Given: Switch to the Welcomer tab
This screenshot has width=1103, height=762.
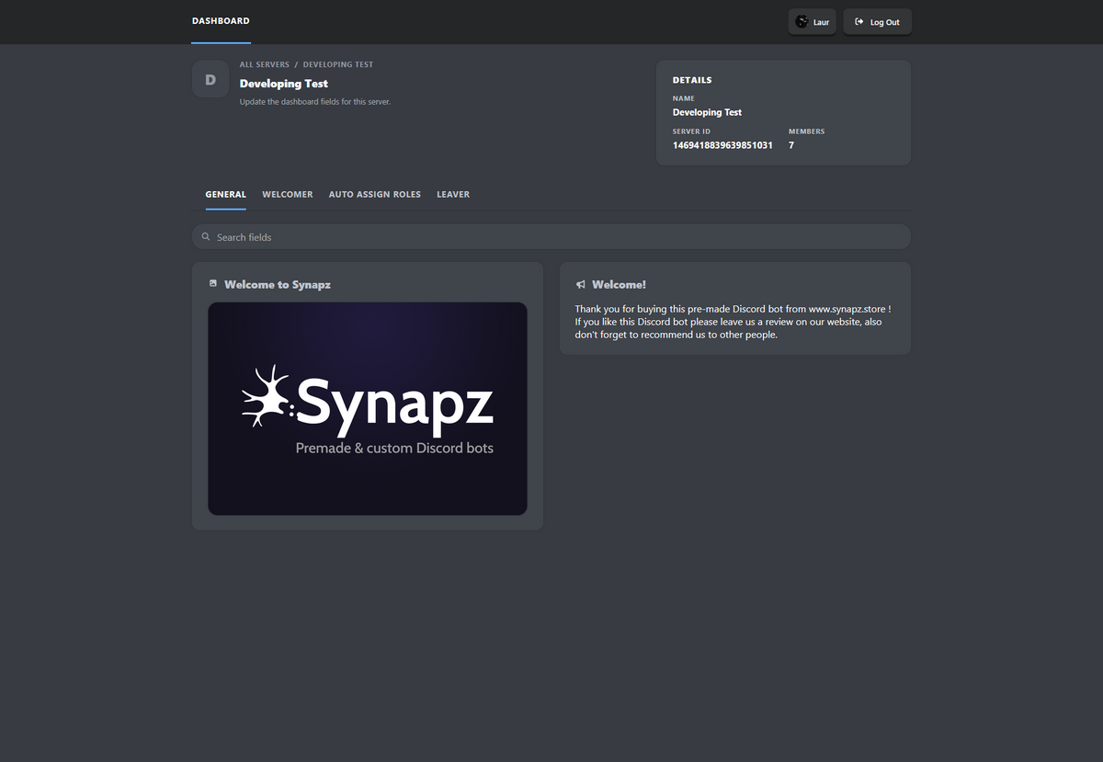Looking at the screenshot, I should point(288,195).
